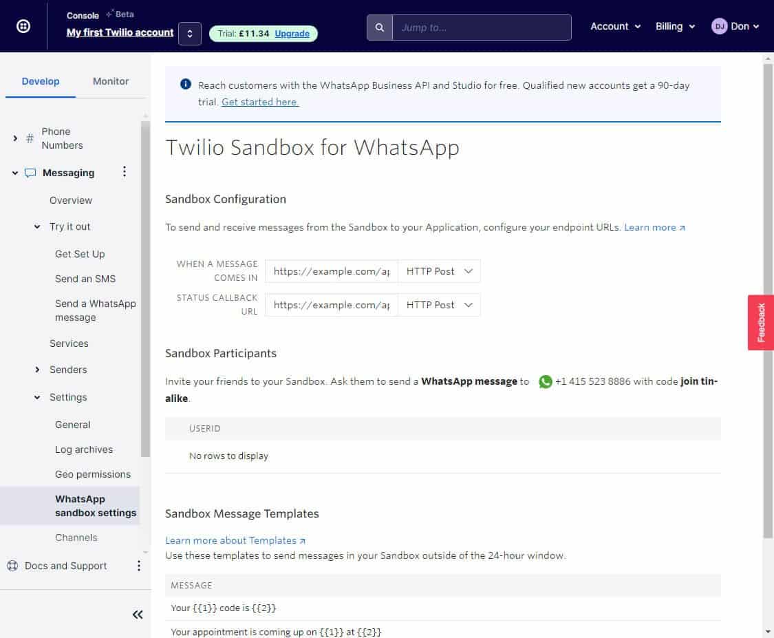774x638 pixels.
Task: Open Docs and Support options menu
Action: point(138,566)
